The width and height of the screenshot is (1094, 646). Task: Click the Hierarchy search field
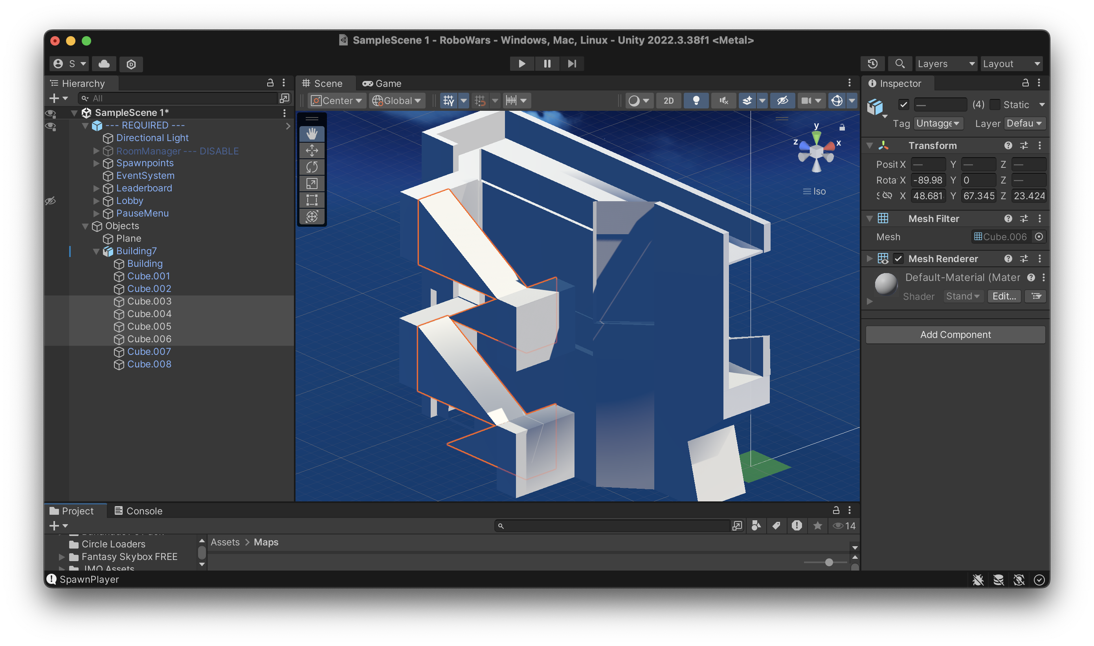click(178, 98)
